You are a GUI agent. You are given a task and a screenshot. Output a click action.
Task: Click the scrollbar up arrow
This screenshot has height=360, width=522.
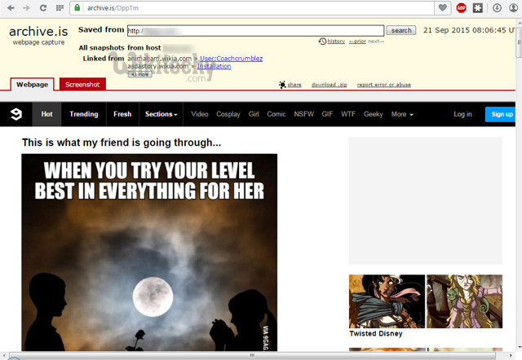click(x=519, y=23)
